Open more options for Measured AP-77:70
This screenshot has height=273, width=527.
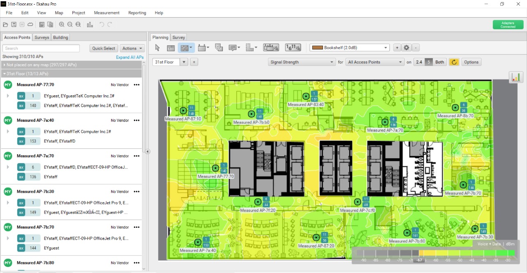tap(136, 85)
